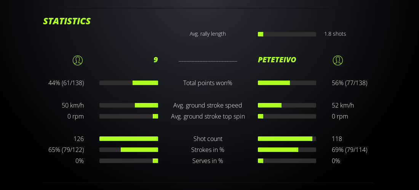Click PETETEIVO's total points won bar

(x=287, y=83)
